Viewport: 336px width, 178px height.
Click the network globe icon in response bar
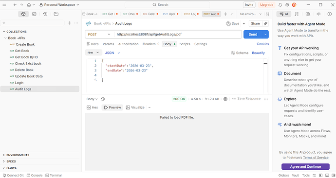(x=225, y=99)
